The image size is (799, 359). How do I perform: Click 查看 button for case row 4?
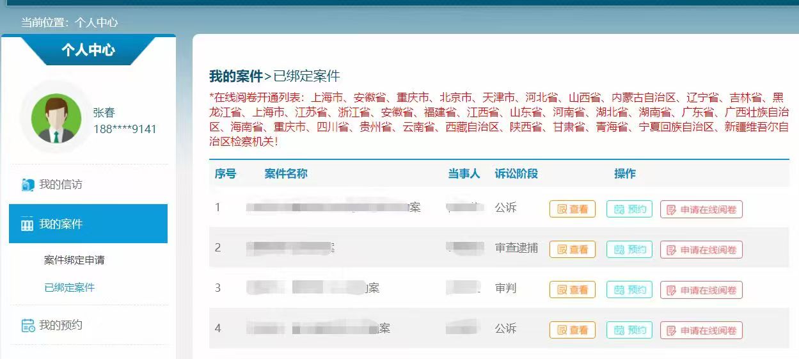point(573,330)
